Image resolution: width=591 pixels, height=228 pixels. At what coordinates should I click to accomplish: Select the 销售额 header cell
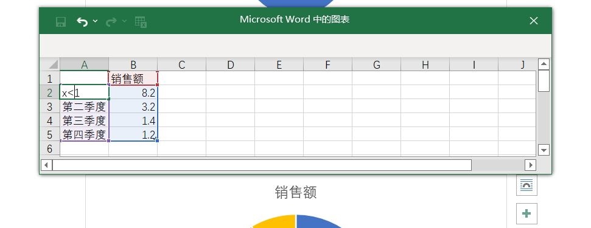coord(133,78)
